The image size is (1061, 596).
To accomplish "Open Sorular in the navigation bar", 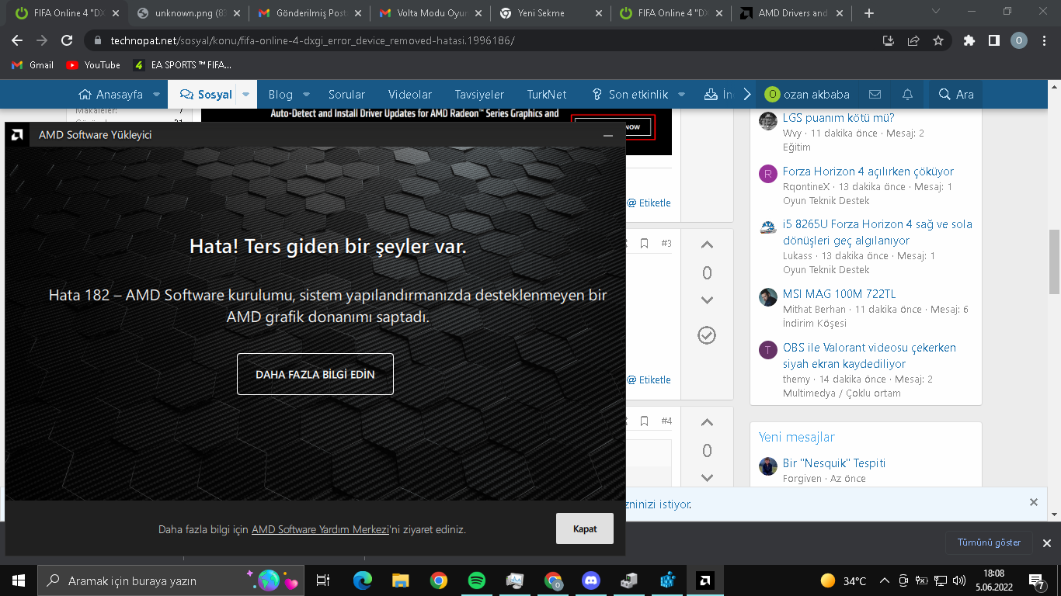I will (x=346, y=95).
